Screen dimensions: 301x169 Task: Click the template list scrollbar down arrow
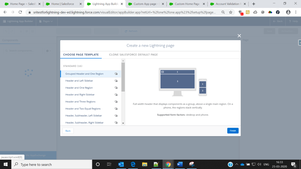pyautogui.click(x=123, y=123)
